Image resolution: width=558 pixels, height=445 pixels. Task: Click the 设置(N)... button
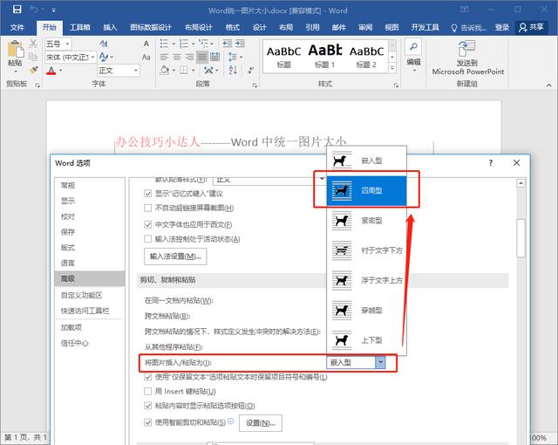[x=261, y=423]
